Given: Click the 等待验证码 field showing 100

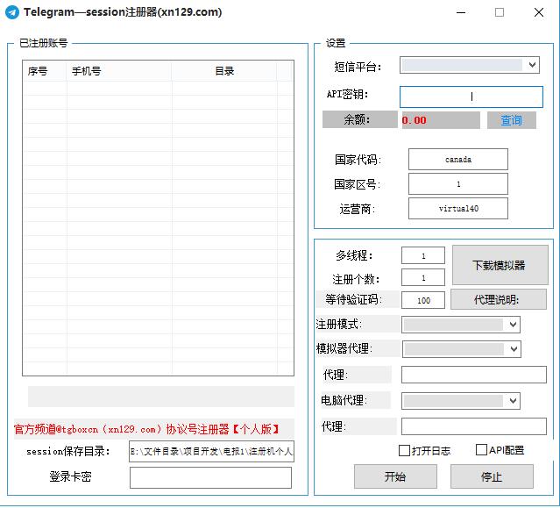Looking at the screenshot, I should [423, 300].
